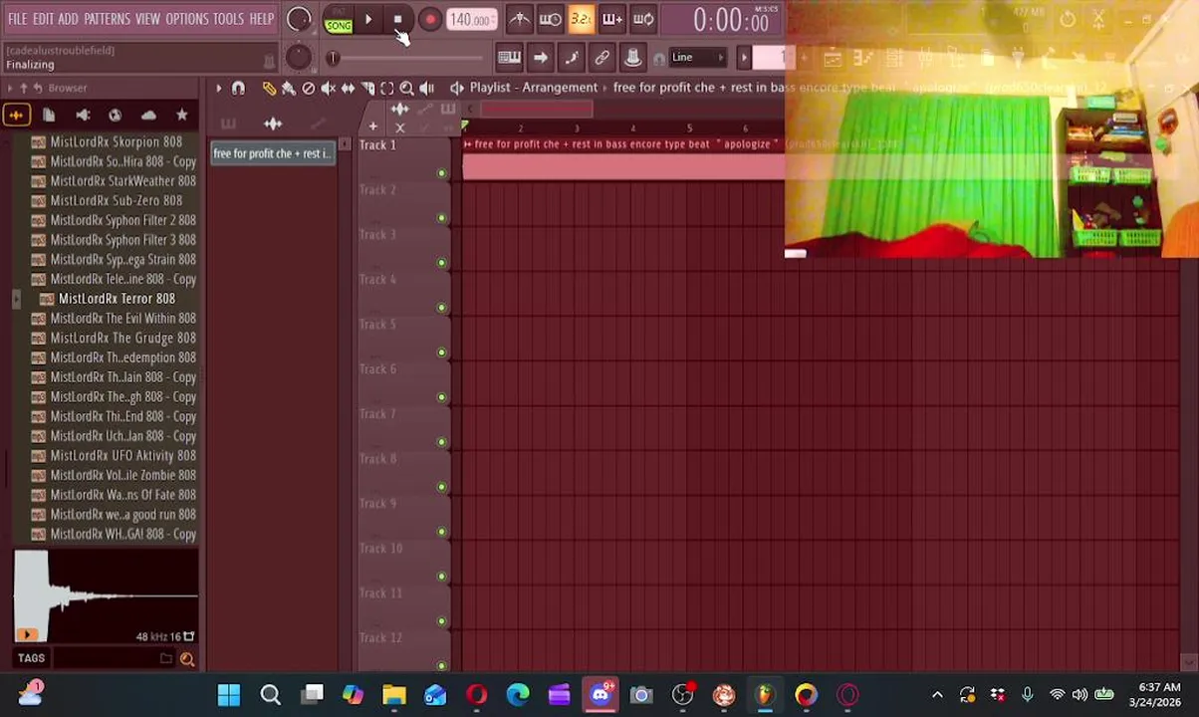The height and width of the screenshot is (717, 1199).
Task: Toggle overdub/blend recording icon
Action: click(611, 19)
